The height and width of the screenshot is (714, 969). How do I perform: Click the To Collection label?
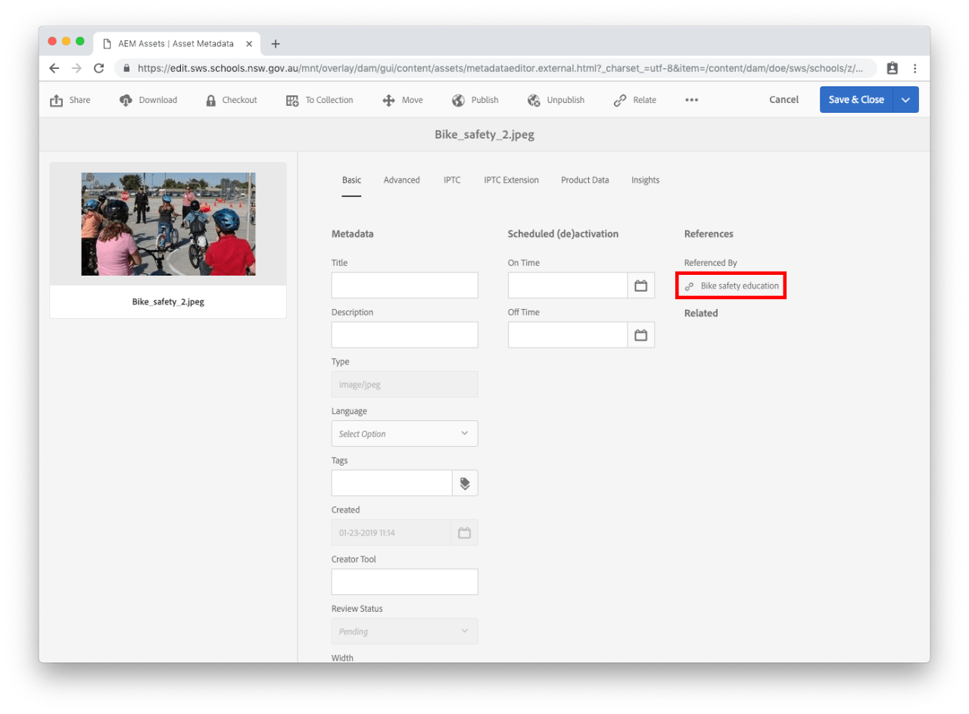tap(329, 100)
